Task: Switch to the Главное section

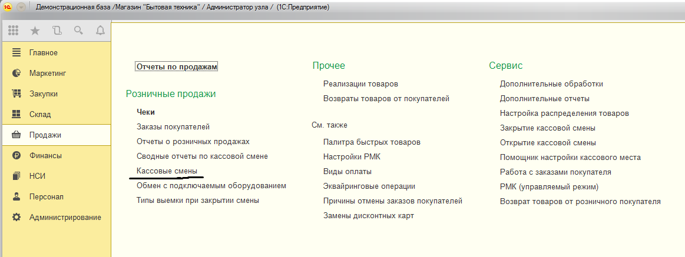Action: pyautogui.click(x=43, y=53)
